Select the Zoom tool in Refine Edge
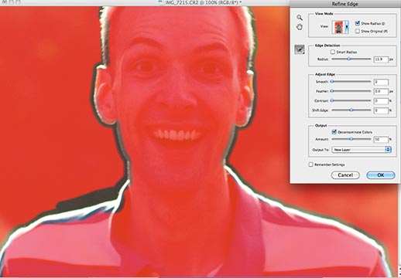Screen dimensions: 401x278 (x=300, y=18)
